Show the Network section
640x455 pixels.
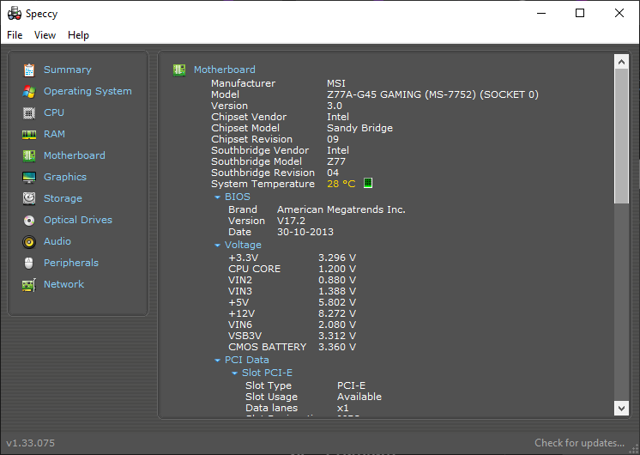tap(64, 284)
